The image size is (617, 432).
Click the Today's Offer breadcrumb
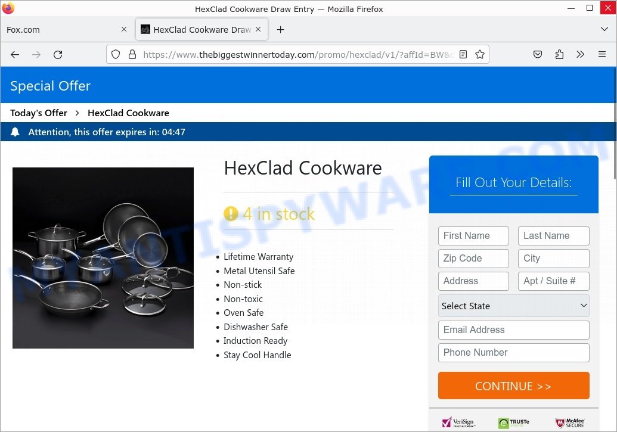39,113
